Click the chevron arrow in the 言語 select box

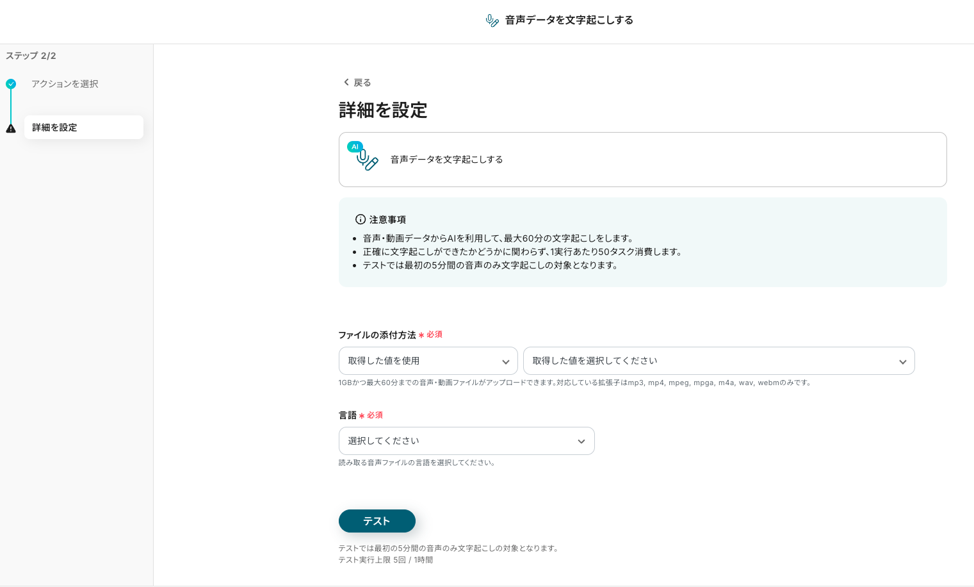[581, 442]
